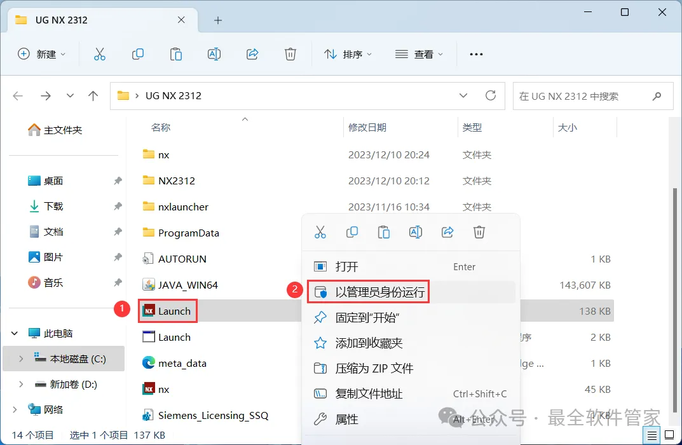
Task: Go back with the left arrow
Action: (18, 96)
